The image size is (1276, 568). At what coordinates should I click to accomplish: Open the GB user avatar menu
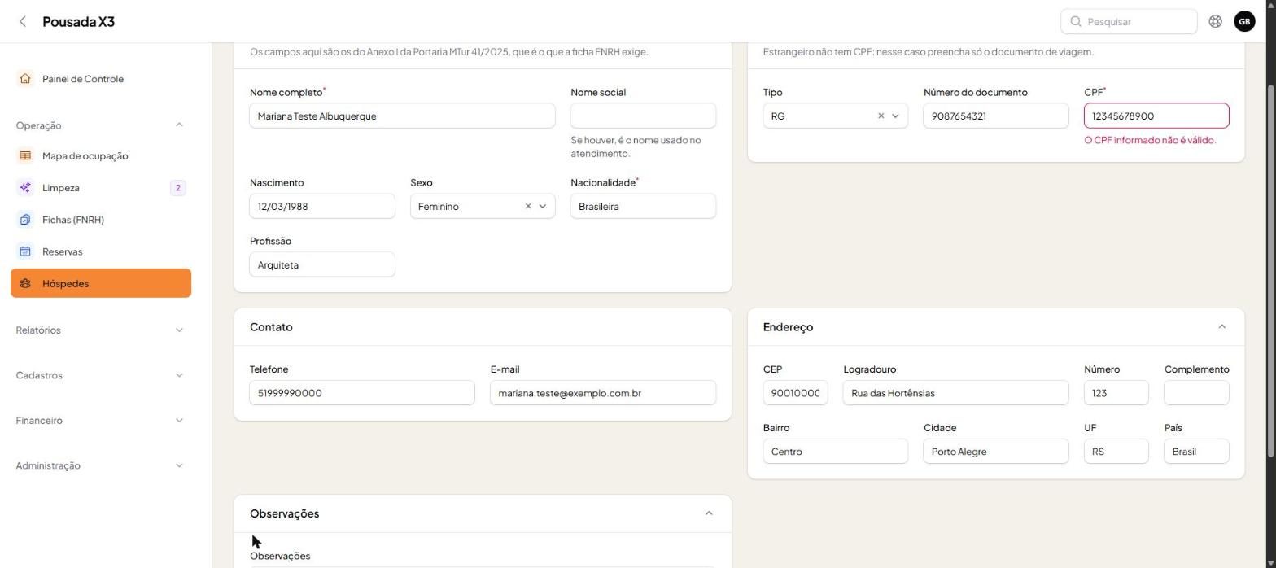click(1244, 22)
